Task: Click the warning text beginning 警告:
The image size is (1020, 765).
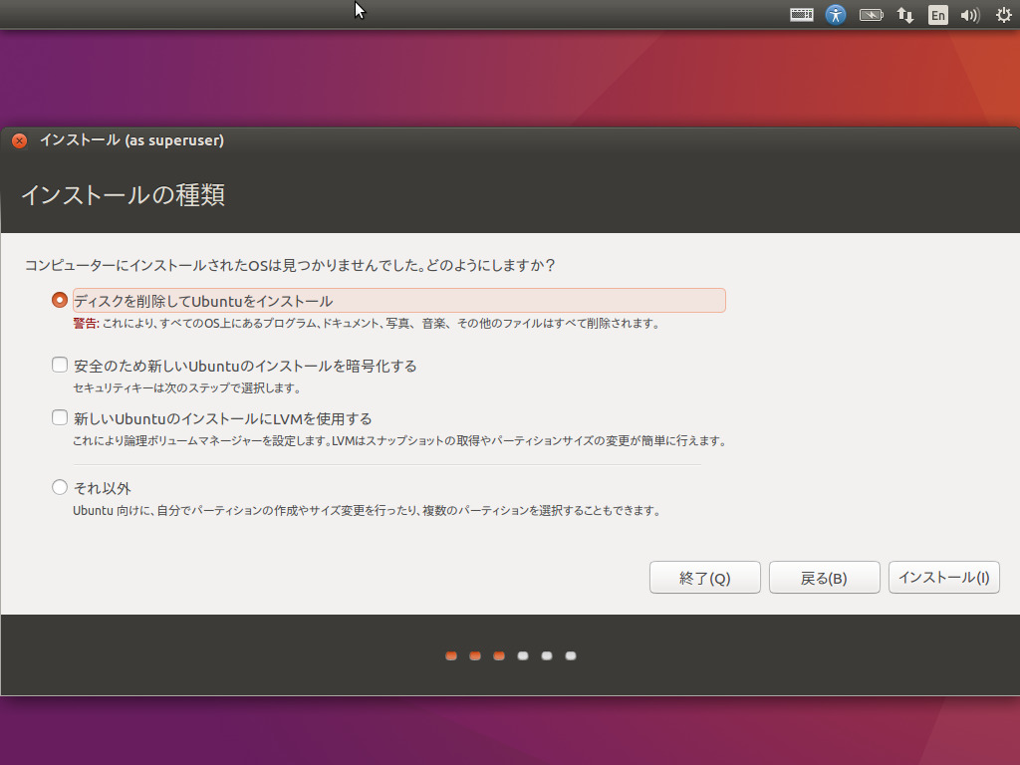Action: coord(367,324)
